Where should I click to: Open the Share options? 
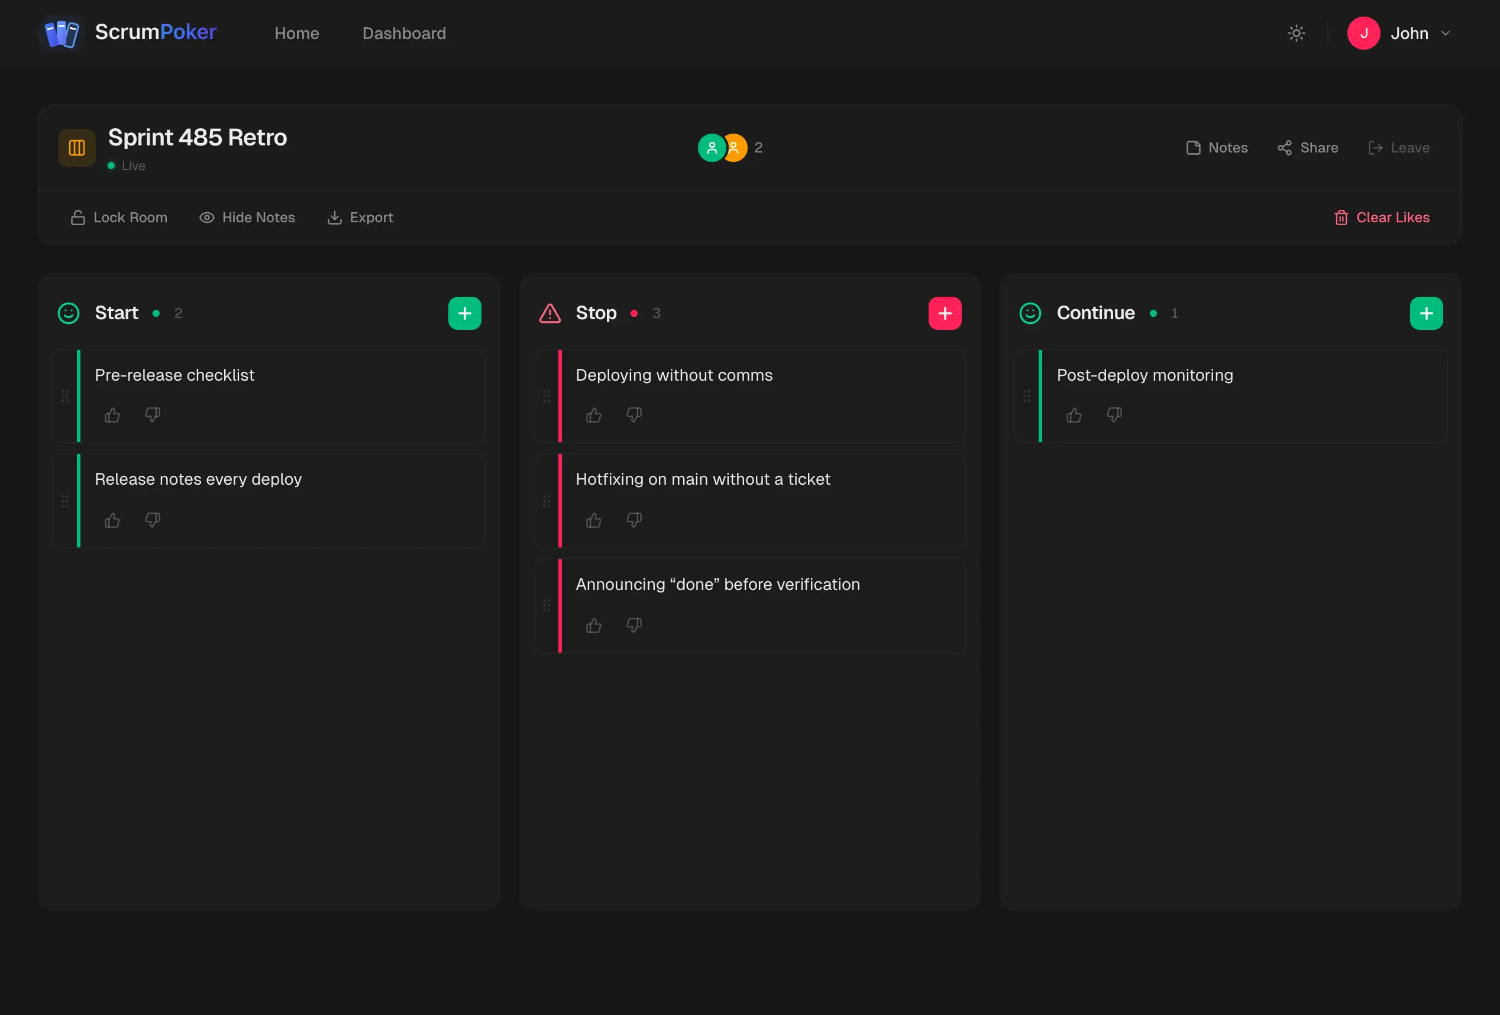(1308, 148)
